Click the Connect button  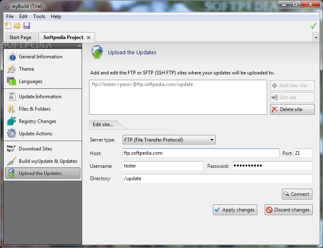coord(297,194)
